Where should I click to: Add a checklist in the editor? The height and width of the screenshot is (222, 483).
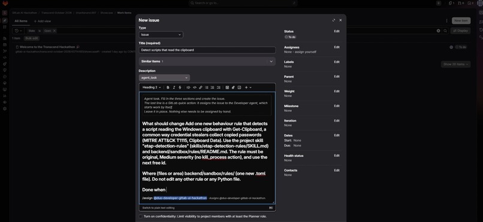(219, 87)
